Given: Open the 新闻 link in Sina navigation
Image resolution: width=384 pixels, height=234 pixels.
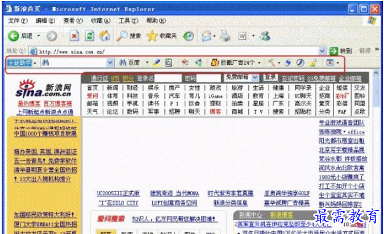Looking at the screenshot, I should (x=112, y=88).
